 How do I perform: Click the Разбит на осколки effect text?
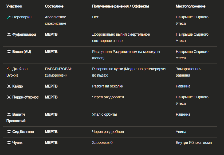click(108, 86)
